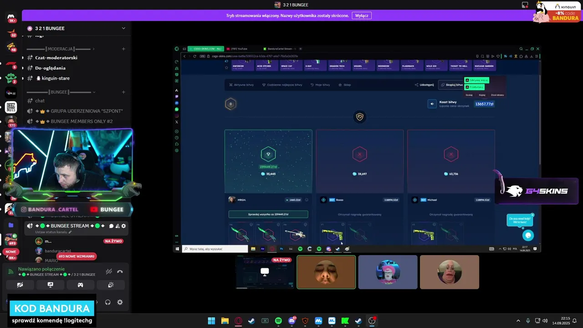Click the shield emblem above battle slots
This screenshot has height=328, width=583.
[x=360, y=117]
